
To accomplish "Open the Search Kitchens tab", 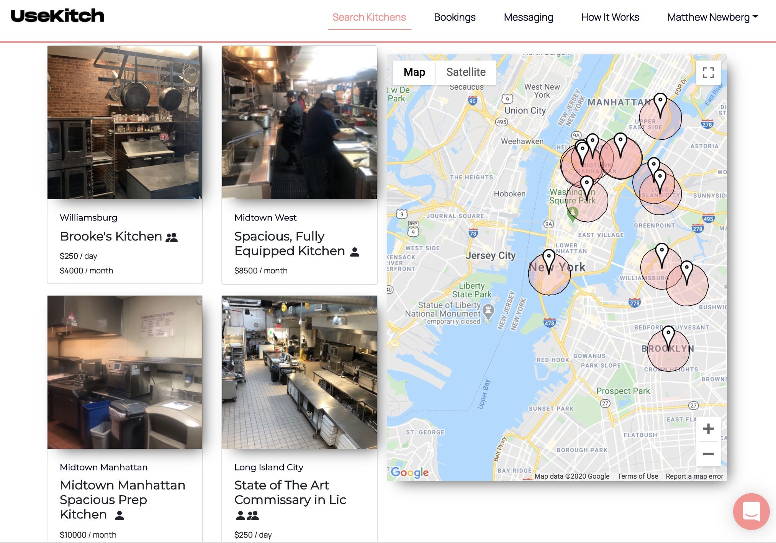I will [x=369, y=17].
